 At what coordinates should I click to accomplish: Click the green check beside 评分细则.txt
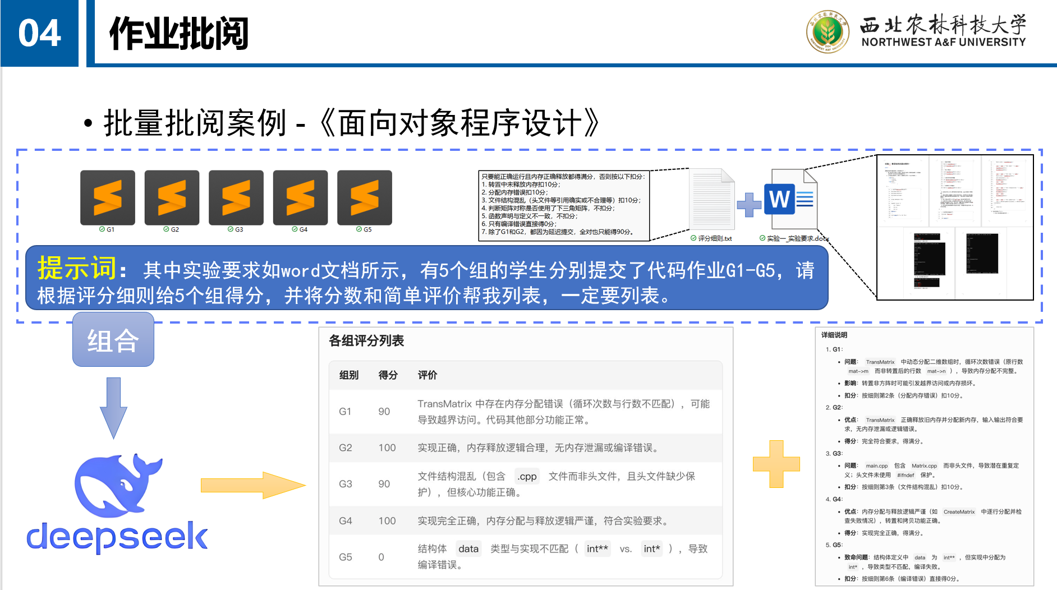[x=693, y=238]
